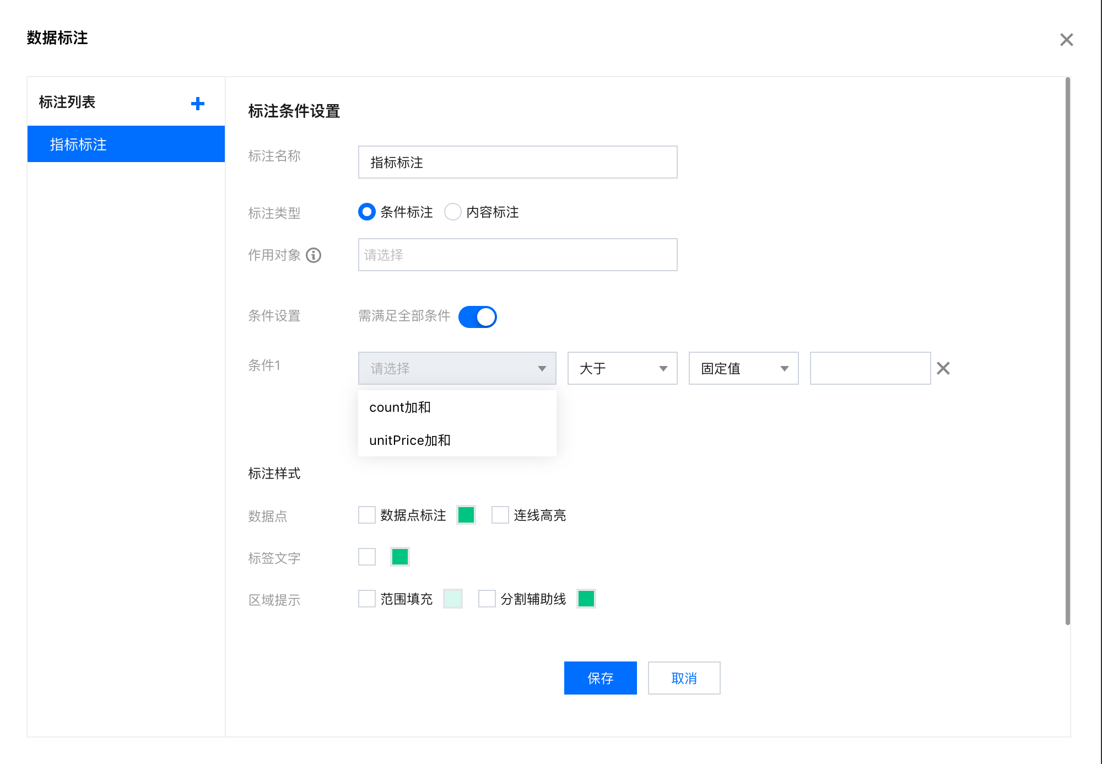Select count加和 from the dropdown list
The width and height of the screenshot is (1102, 764).
399,407
